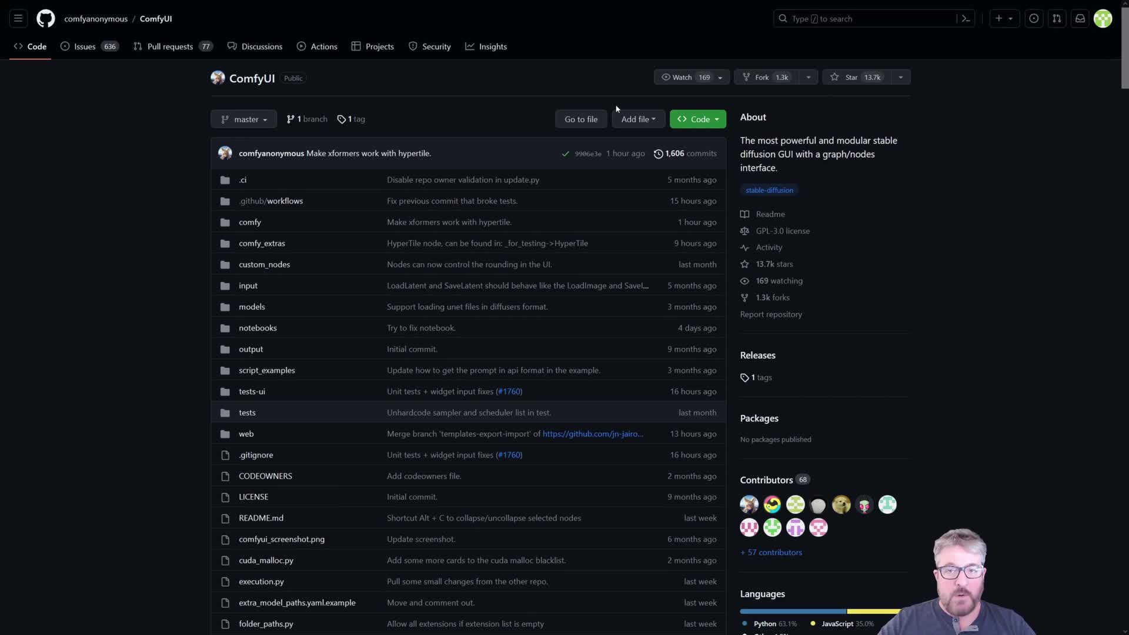Switch to the Issues tab

tap(89, 46)
